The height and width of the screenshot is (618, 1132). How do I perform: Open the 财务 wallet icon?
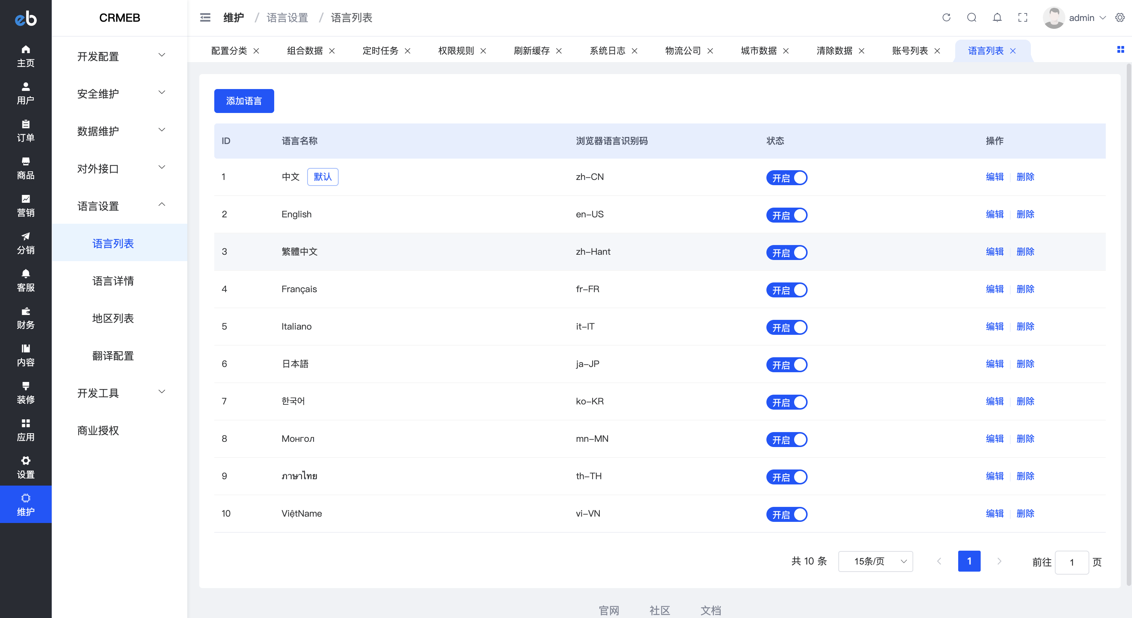tap(25, 318)
